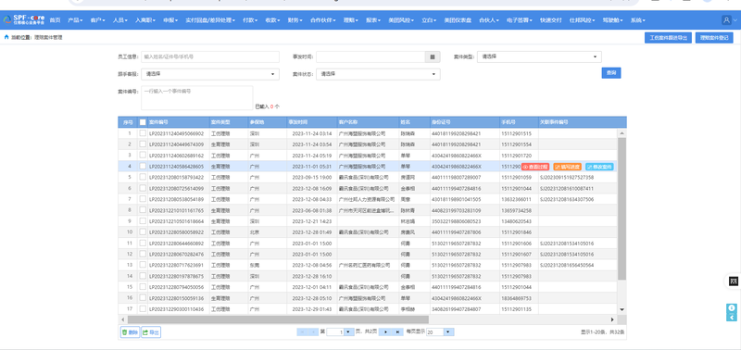Open the 美团仪表盘 menu item

tap(458, 20)
